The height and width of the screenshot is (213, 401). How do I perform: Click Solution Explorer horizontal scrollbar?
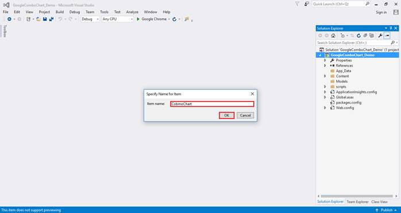[x=357, y=196]
